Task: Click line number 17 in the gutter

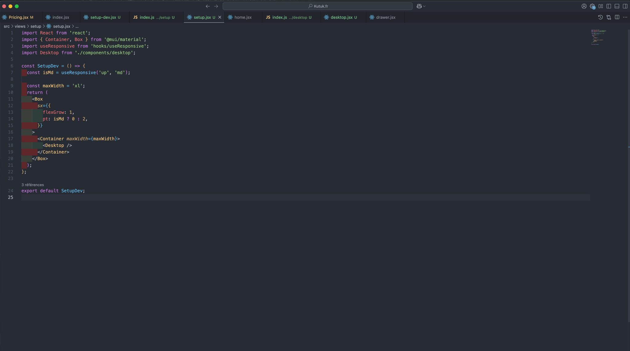Action: [x=10, y=139]
